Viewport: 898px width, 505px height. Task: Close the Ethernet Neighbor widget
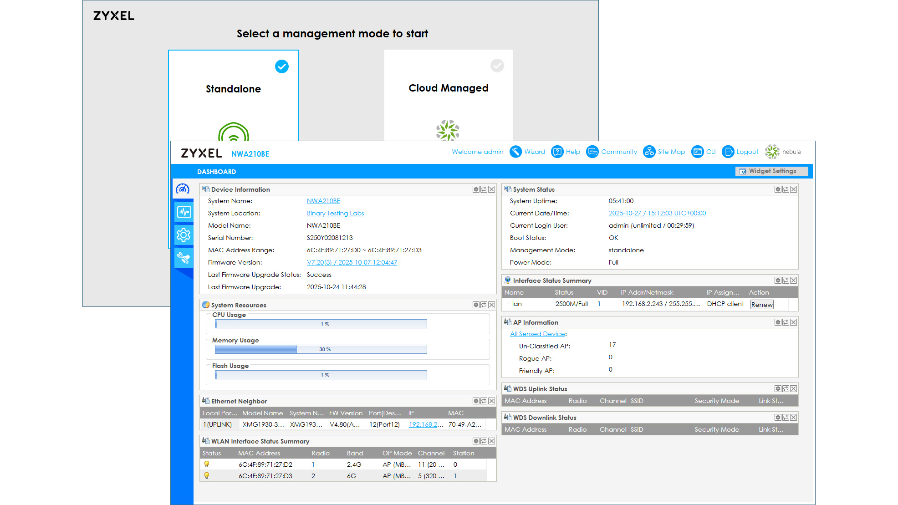(491, 401)
